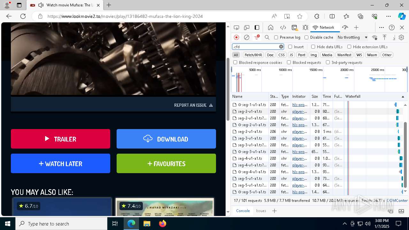Export HAR file with down-arrow icon
The height and width of the screenshot is (230, 409).
tap(394, 37)
